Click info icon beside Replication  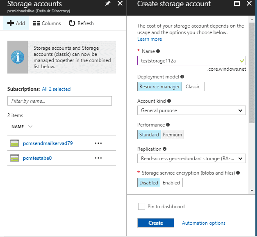tap(165, 149)
